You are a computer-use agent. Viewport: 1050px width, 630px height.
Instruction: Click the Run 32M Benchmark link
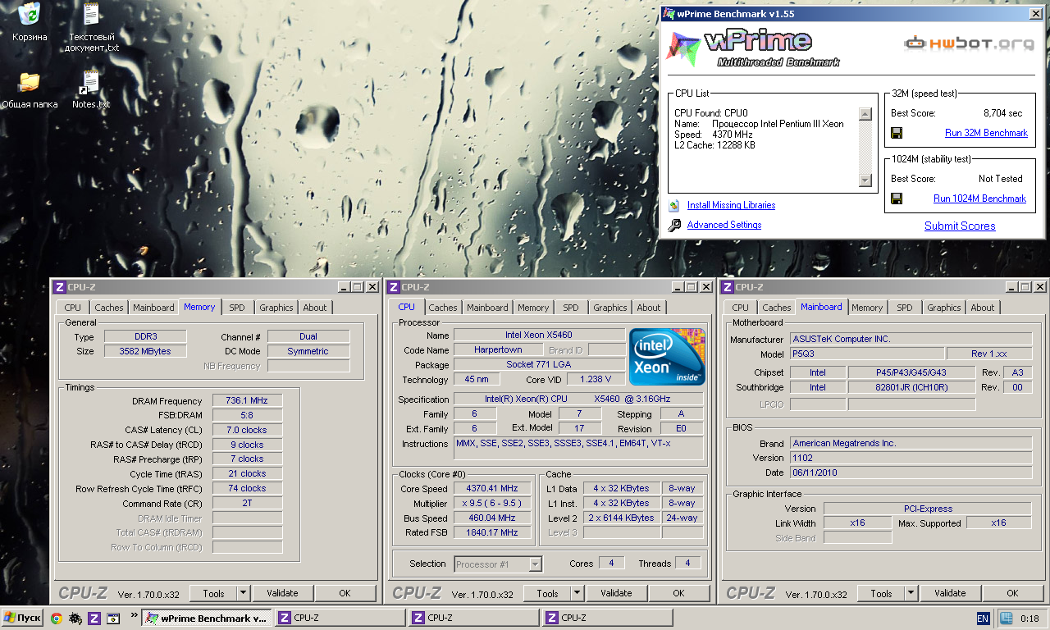(x=986, y=133)
